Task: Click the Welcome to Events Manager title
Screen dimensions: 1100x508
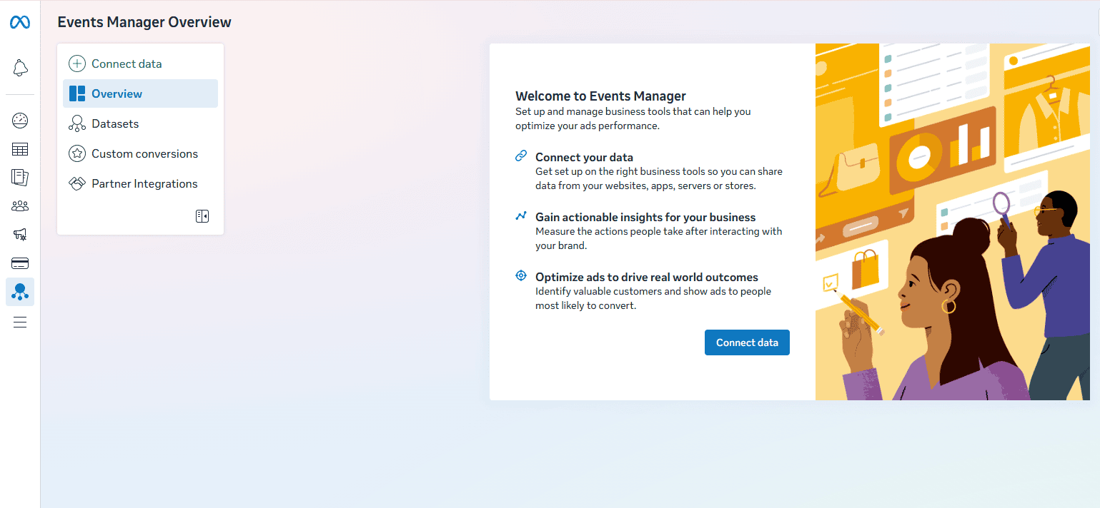Action: [x=600, y=96]
